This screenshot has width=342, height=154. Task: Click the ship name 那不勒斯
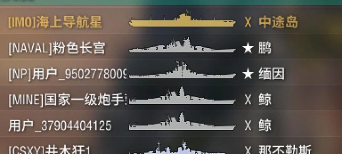285,150
